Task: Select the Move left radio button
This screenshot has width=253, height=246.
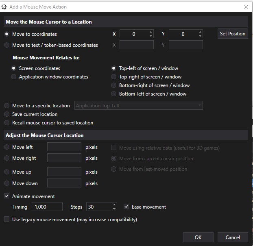Action: click(x=7, y=147)
